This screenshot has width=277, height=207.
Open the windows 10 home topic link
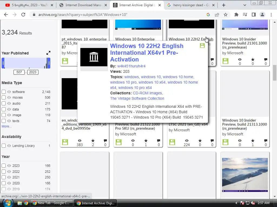(178, 77)
